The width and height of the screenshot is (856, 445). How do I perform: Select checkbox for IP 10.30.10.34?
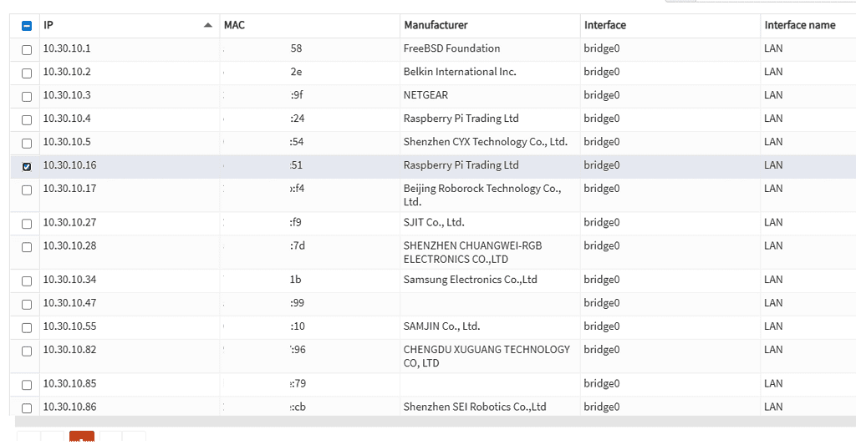click(x=26, y=281)
